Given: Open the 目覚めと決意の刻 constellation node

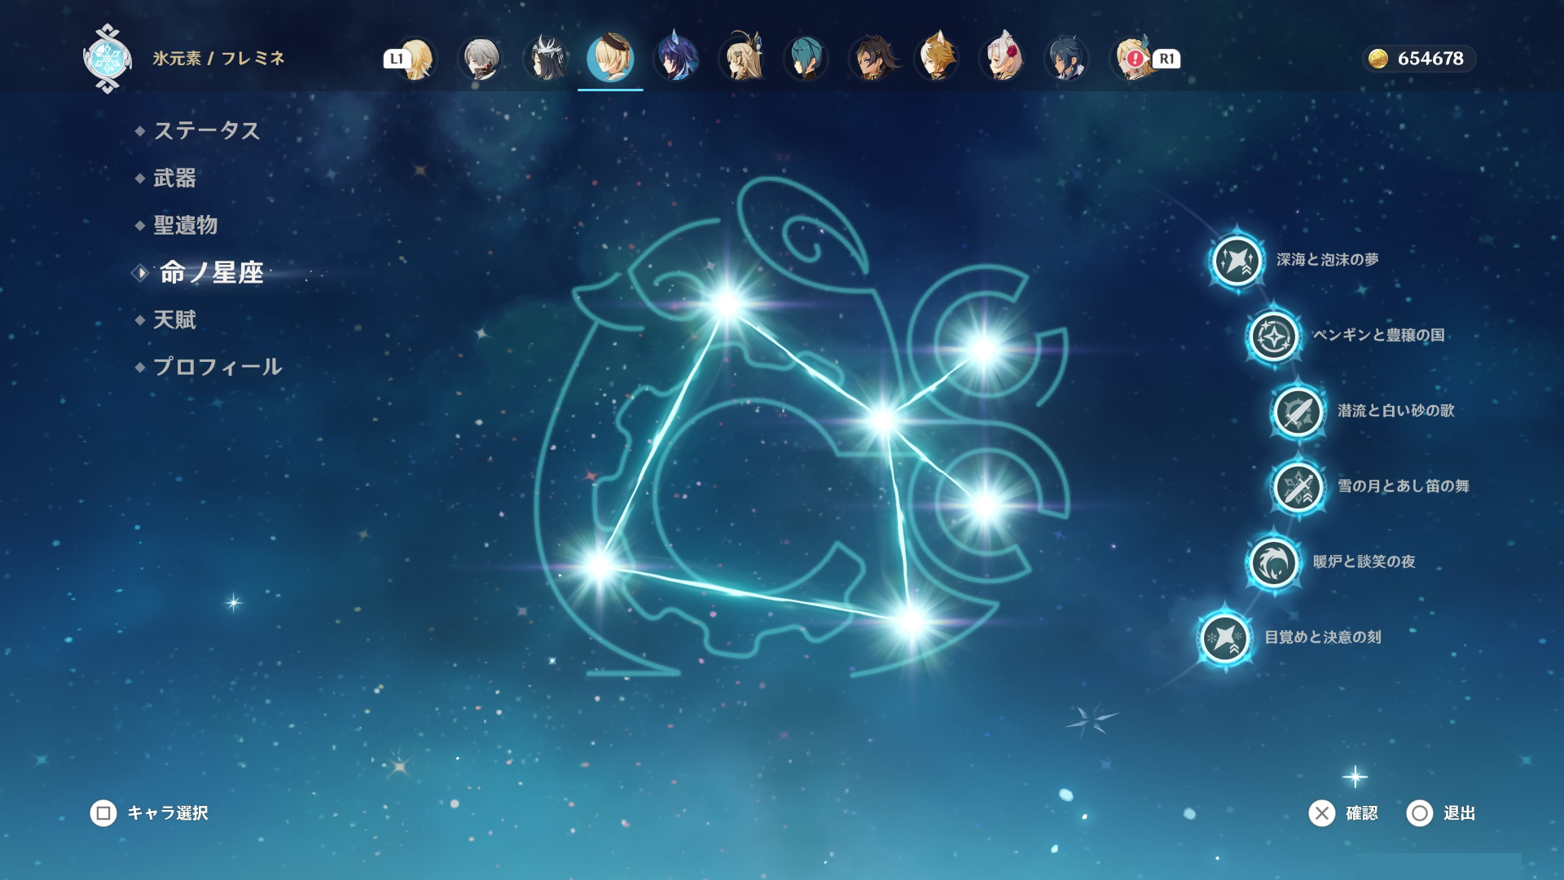Looking at the screenshot, I should (x=1224, y=638).
